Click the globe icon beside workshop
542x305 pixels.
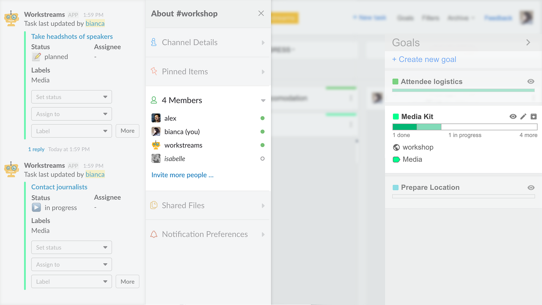coord(396,147)
